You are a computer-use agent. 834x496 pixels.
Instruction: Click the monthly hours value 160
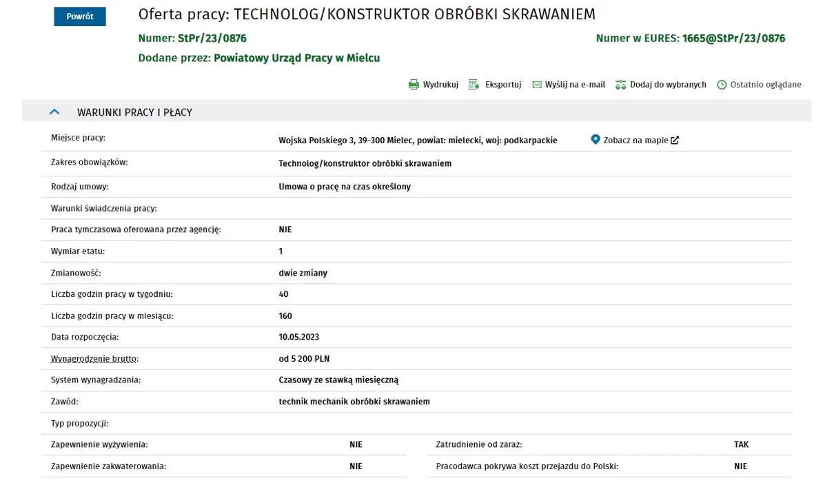[x=285, y=316]
